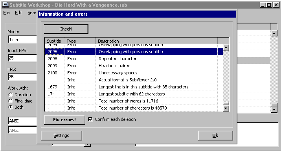Screen dimensions: 281x151
Task: Open the Mode Time dropdown
Action: click(22, 40)
